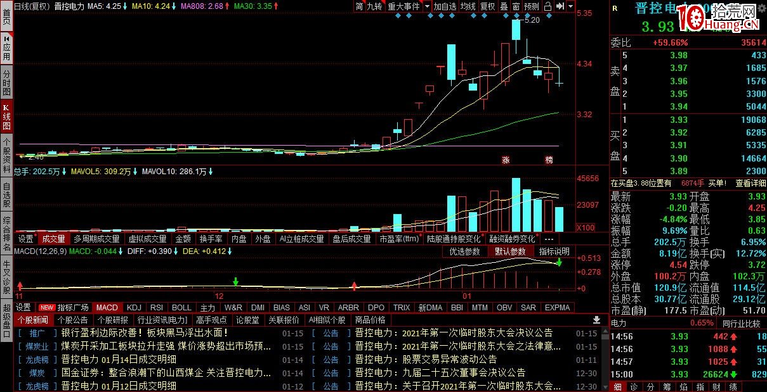Open the 超级盘口 sidebar tab
The image size is (767, 392).
[x=6, y=321]
